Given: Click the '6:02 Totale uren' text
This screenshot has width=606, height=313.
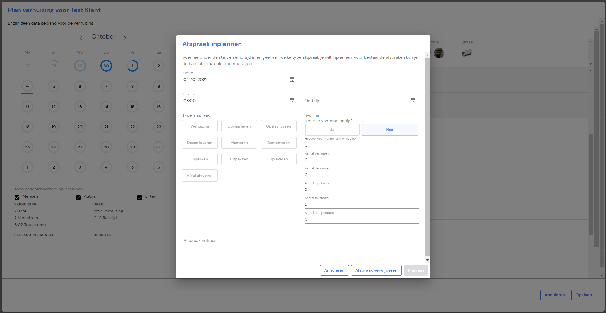Looking at the screenshot, I should coord(30,225).
